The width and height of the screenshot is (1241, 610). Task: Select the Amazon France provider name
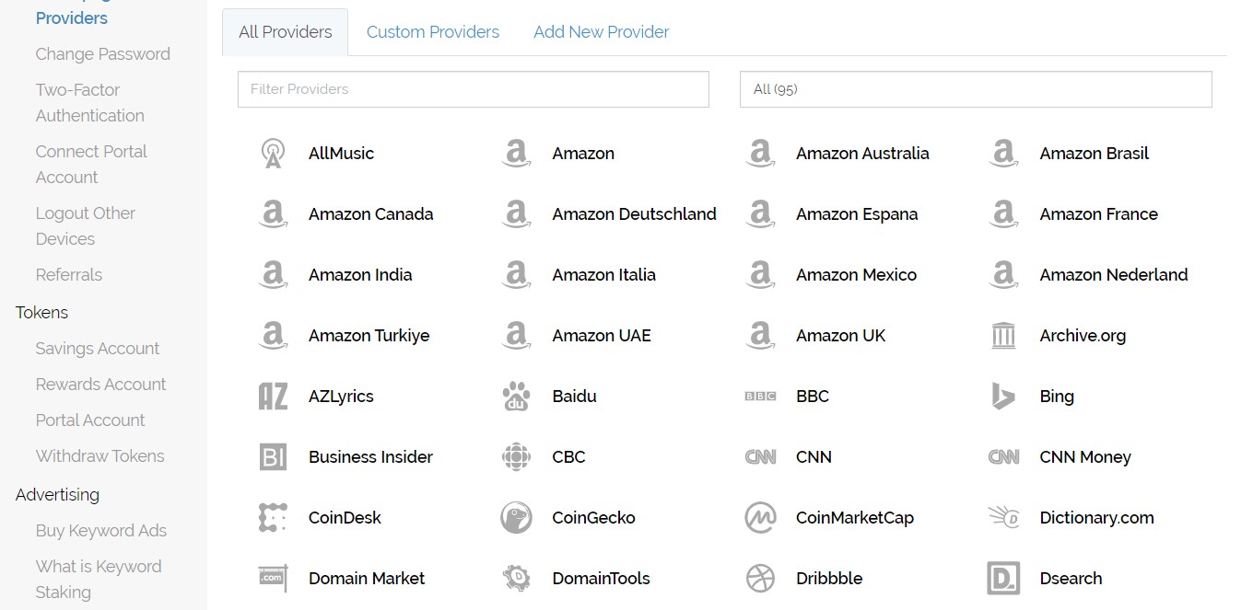[x=1099, y=214]
